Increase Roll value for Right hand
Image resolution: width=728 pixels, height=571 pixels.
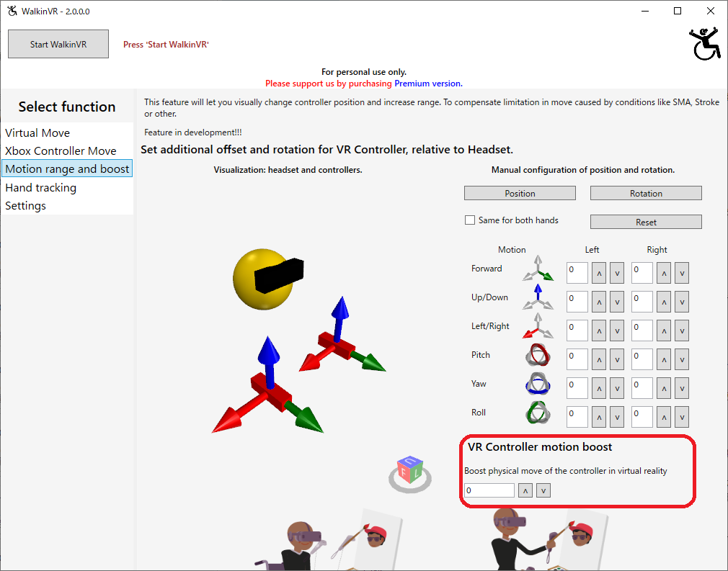click(664, 417)
